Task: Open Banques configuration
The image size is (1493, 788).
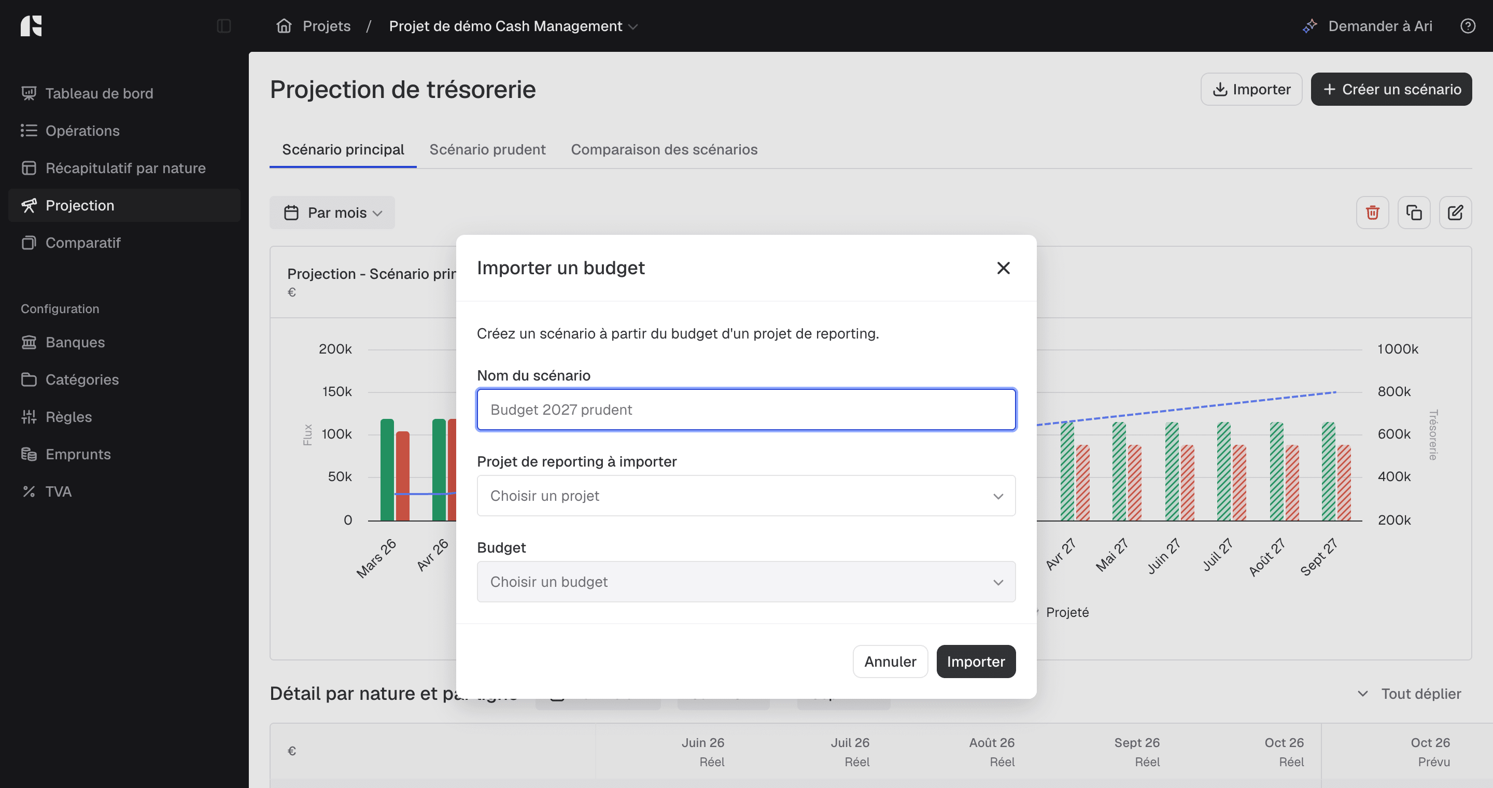Action: [124, 343]
